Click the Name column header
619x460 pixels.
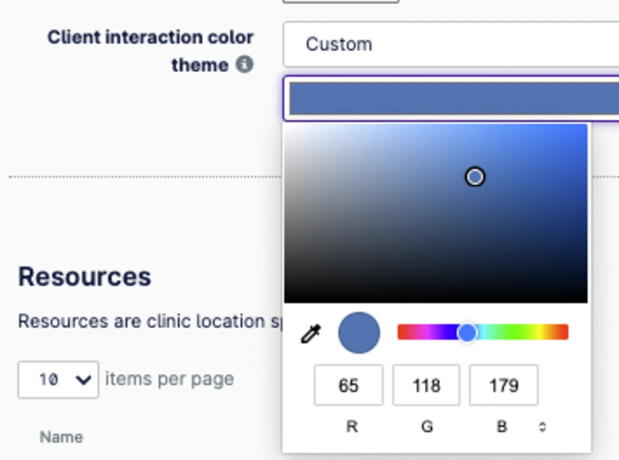tap(61, 437)
